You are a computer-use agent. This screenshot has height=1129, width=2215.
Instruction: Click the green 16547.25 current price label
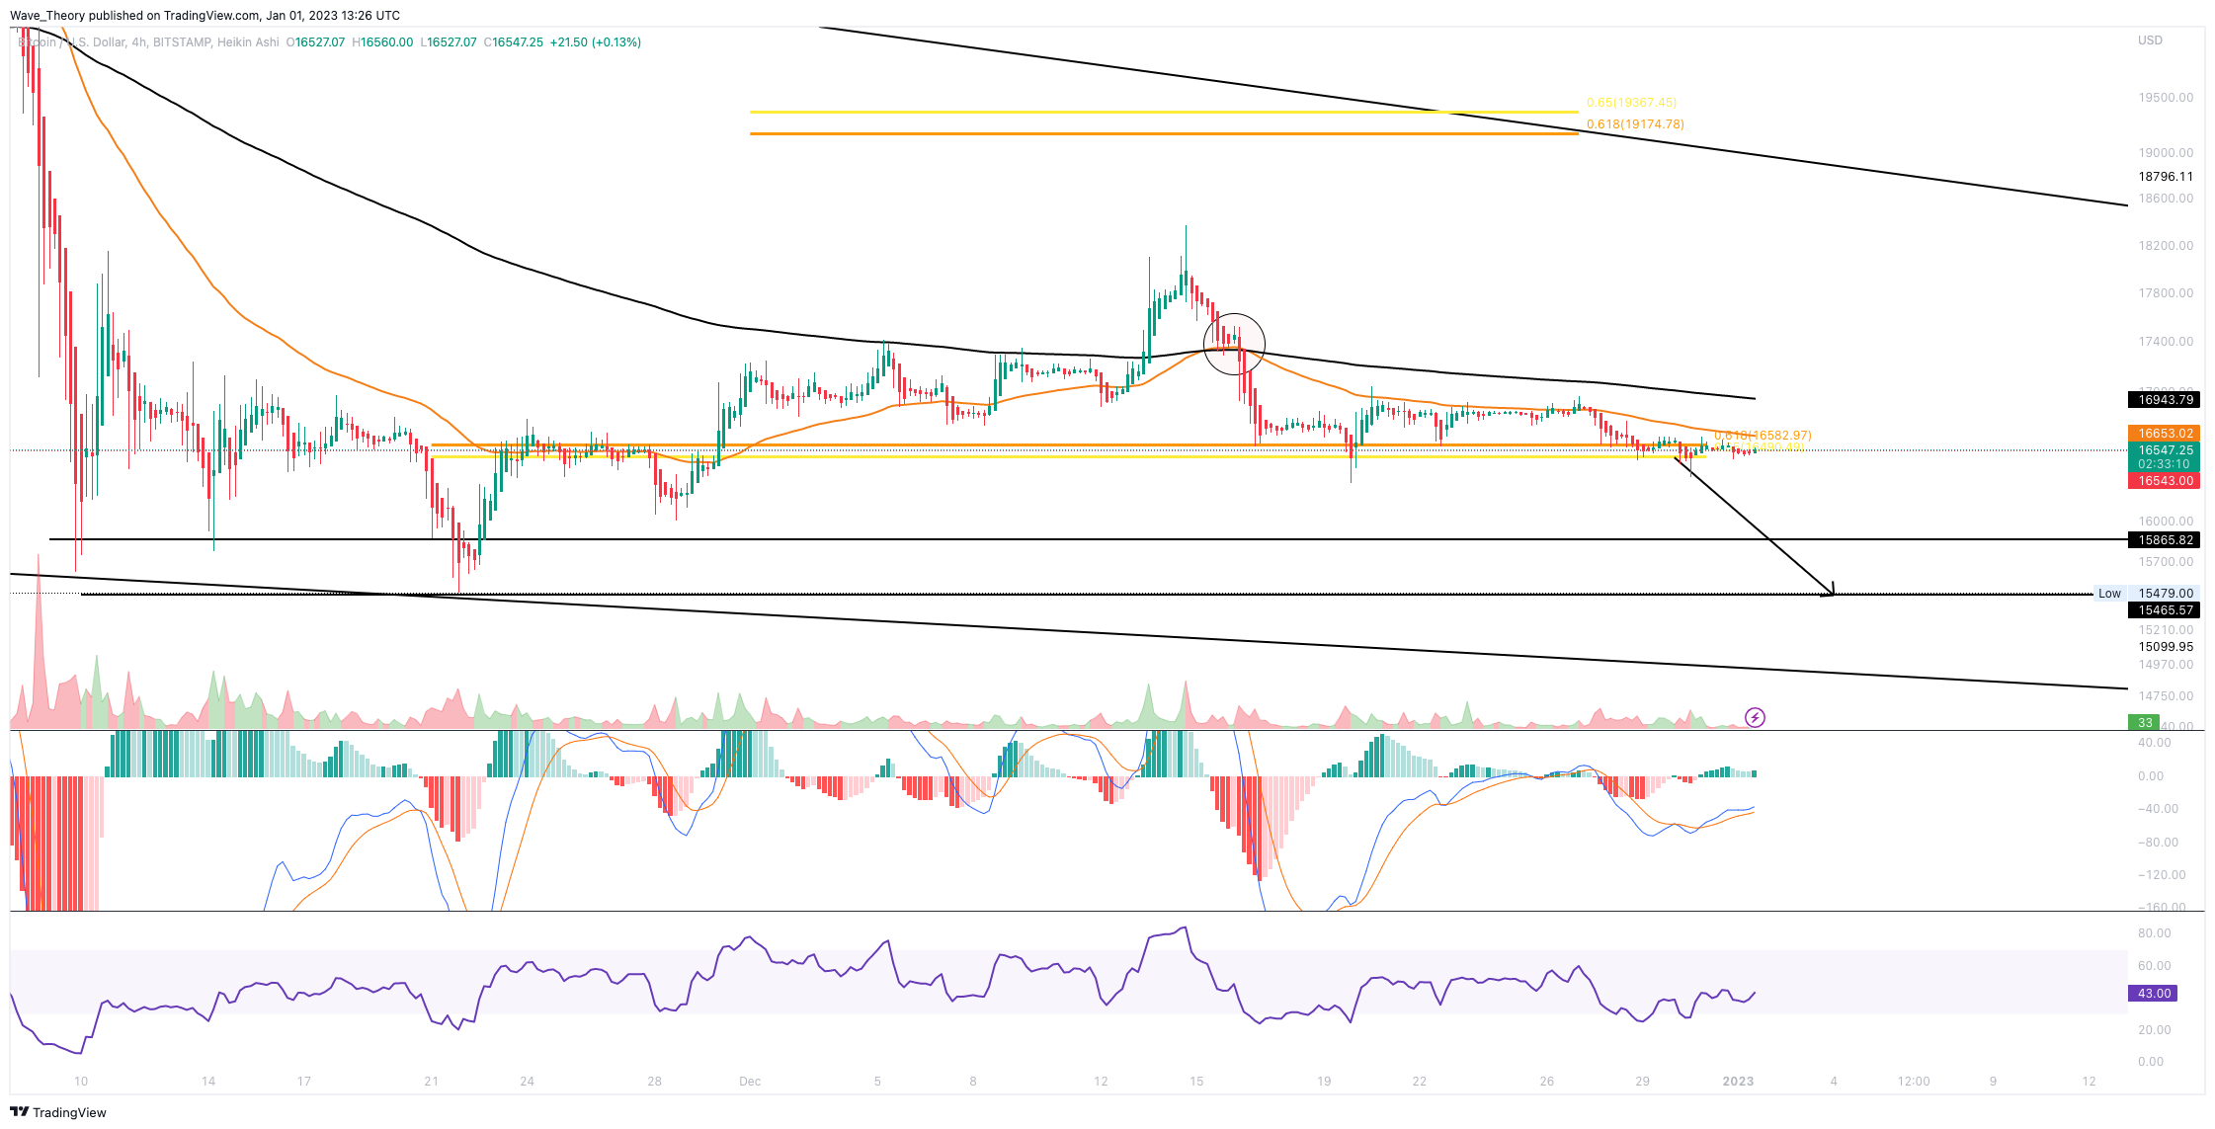coord(2165,449)
